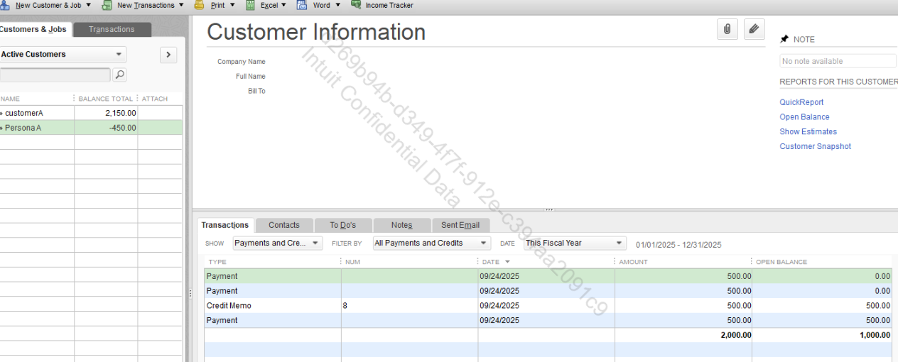Open the New Transactions dropdown arrow
The height and width of the screenshot is (362, 898).
181,5
